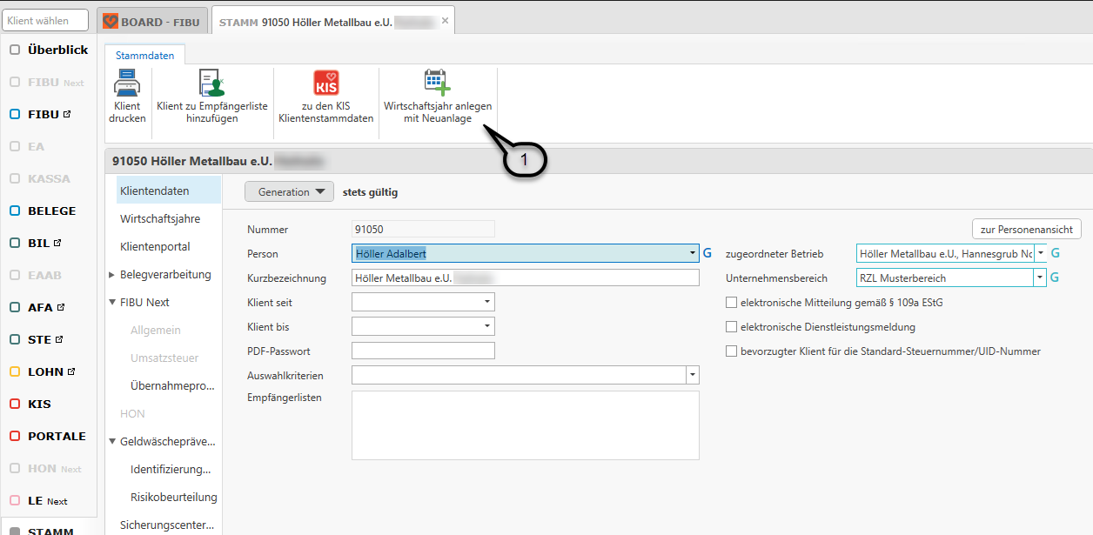Screen dimensions: 1093x535
Task: Click the G icon beside Unternehmensbereich
Action: pyautogui.click(x=1056, y=278)
